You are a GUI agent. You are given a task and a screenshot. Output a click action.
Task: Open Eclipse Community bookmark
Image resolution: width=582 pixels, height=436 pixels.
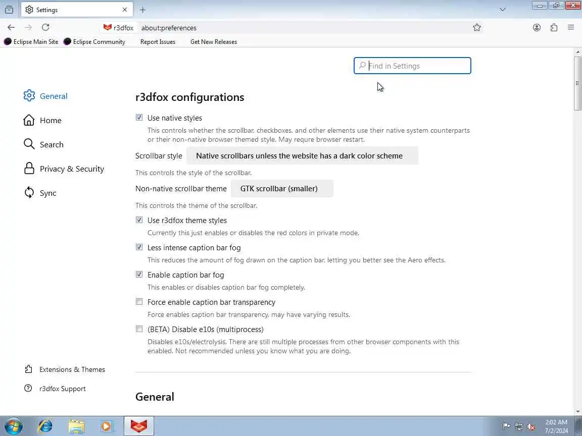[94, 42]
